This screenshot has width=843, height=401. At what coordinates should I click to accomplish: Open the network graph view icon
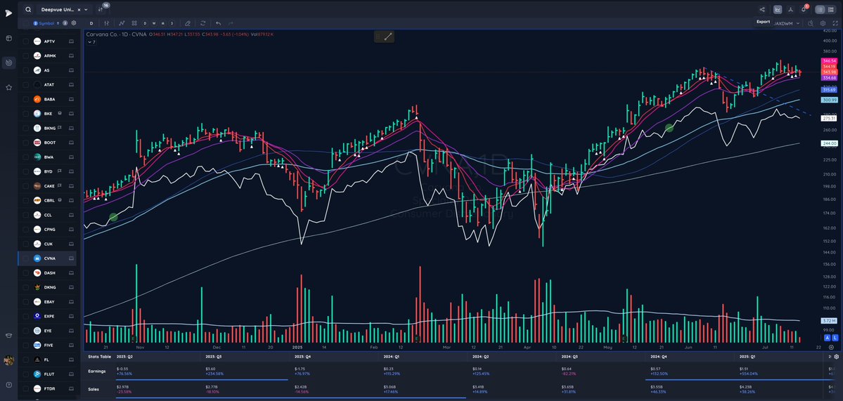click(790, 9)
